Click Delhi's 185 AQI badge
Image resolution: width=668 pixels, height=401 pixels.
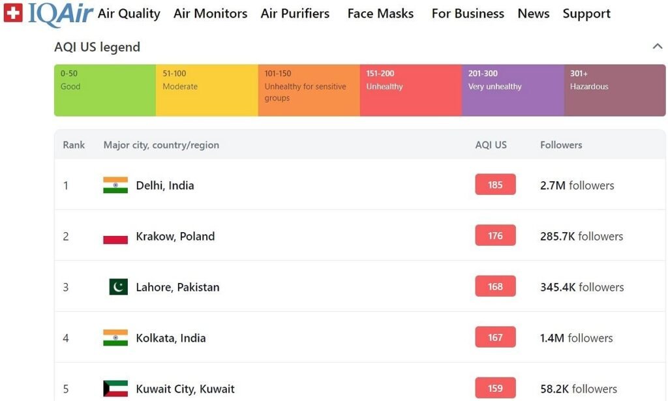click(x=495, y=185)
